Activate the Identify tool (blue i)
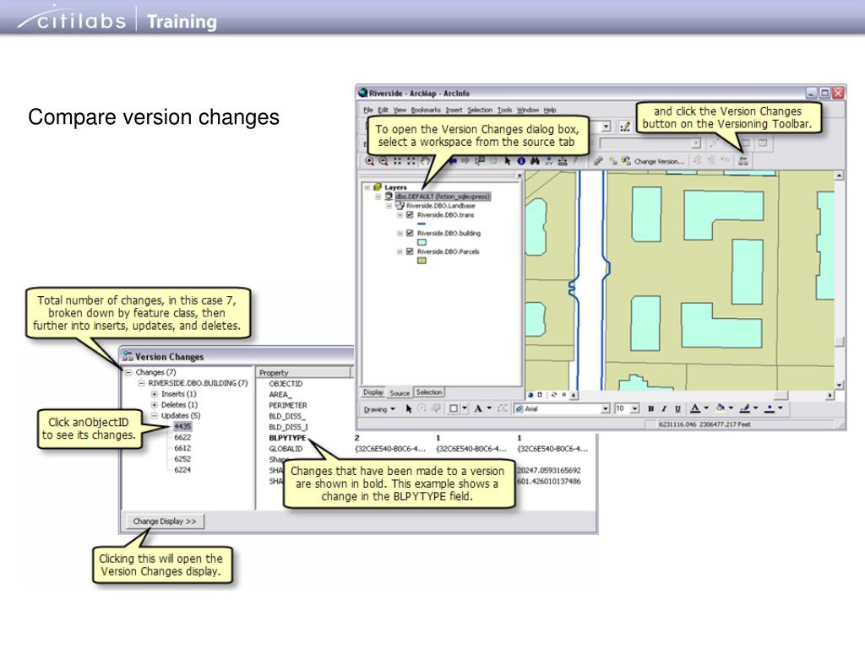865x648 pixels. click(521, 161)
